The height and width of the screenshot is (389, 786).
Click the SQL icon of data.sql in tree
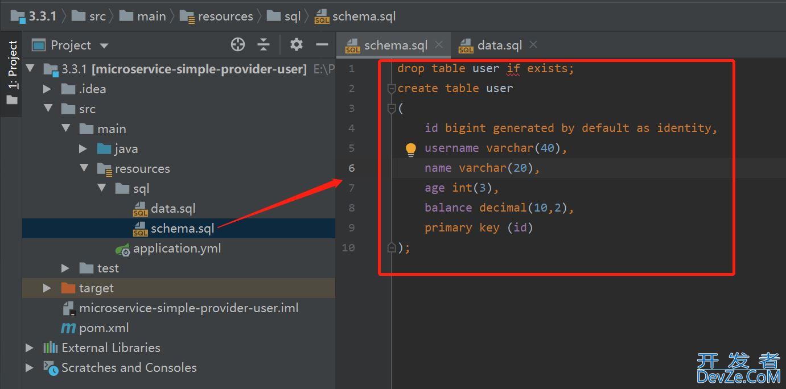coord(140,209)
